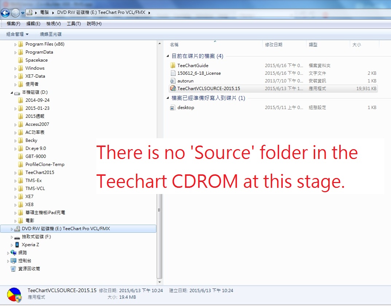Open the 編輯(E) menu

point(33,24)
